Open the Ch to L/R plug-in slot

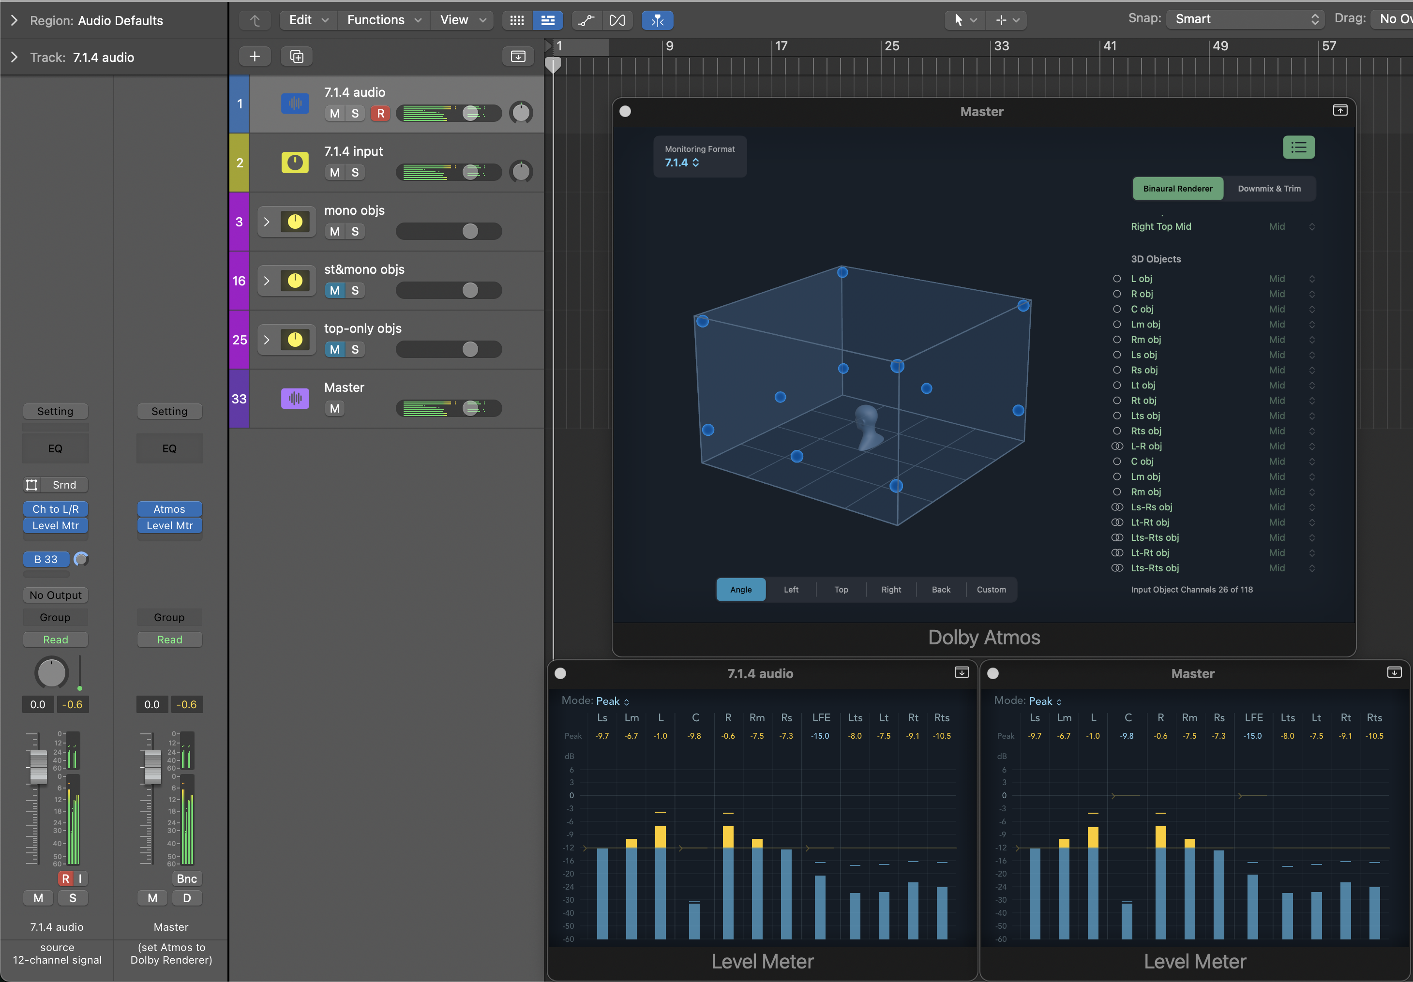(55, 509)
